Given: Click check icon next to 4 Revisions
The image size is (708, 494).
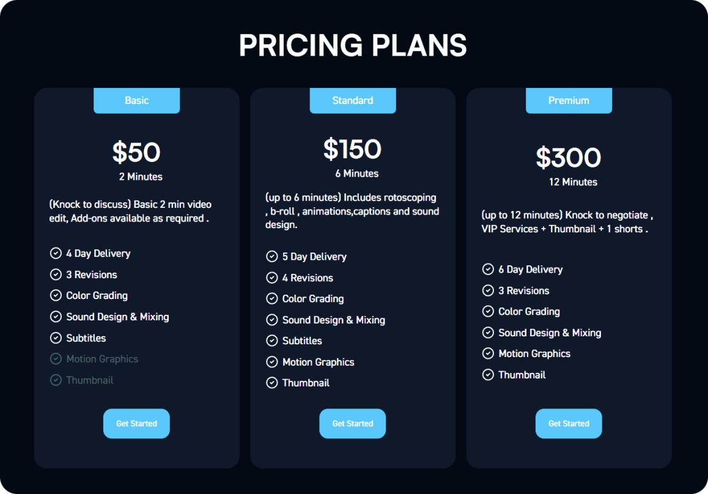Looking at the screenshot, I should 272,278.
